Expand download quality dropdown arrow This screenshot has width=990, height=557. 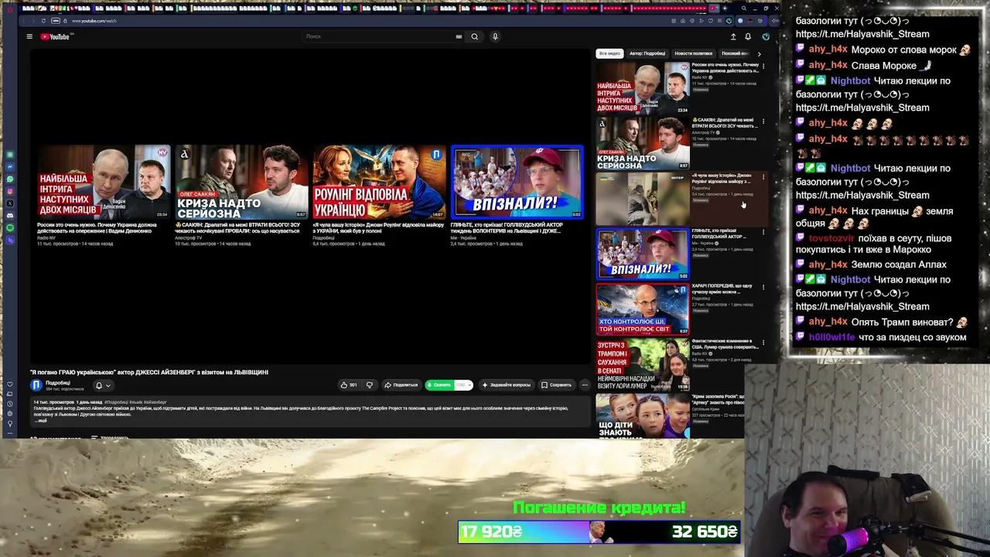(x=469, y=384)
